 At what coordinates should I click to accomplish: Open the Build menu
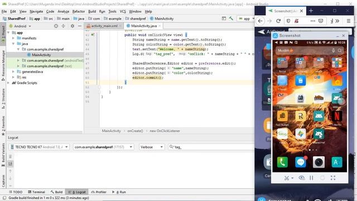point(92,11)
